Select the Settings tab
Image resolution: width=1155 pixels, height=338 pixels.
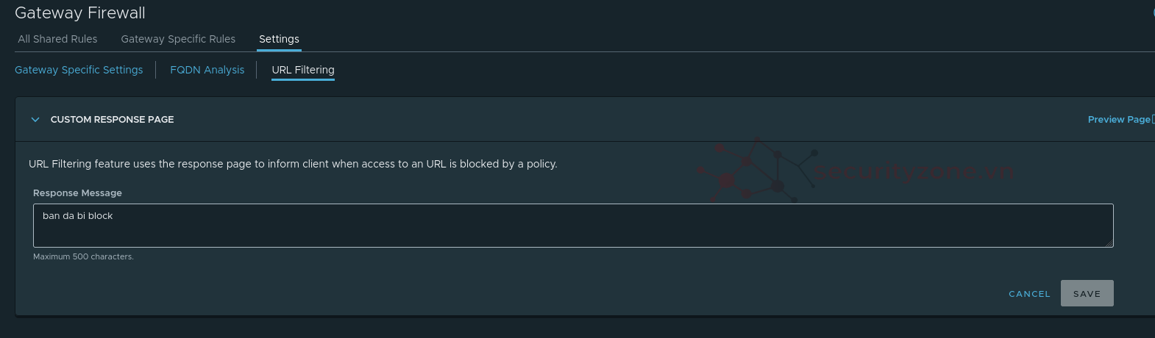pos(279,39)
